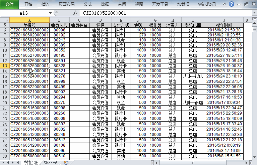Click horizontal scrollbar left arrow
The height and width of the screenshot is (165, 257).
156,163
